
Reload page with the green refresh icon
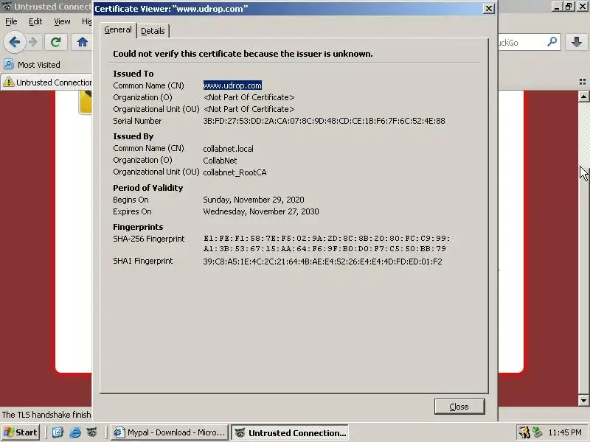56,42
